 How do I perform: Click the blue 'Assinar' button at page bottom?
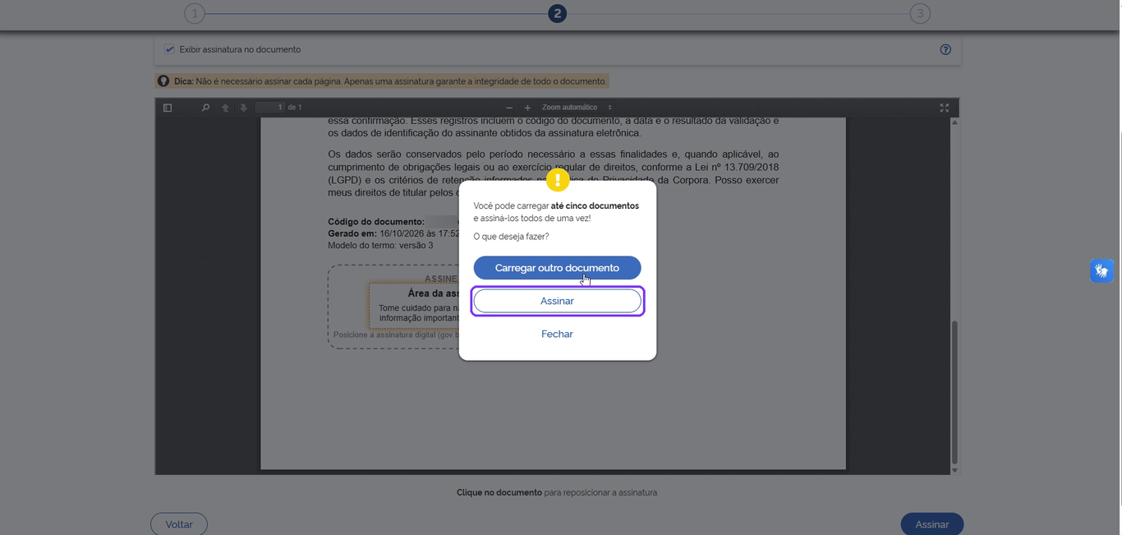pos(932,524)
